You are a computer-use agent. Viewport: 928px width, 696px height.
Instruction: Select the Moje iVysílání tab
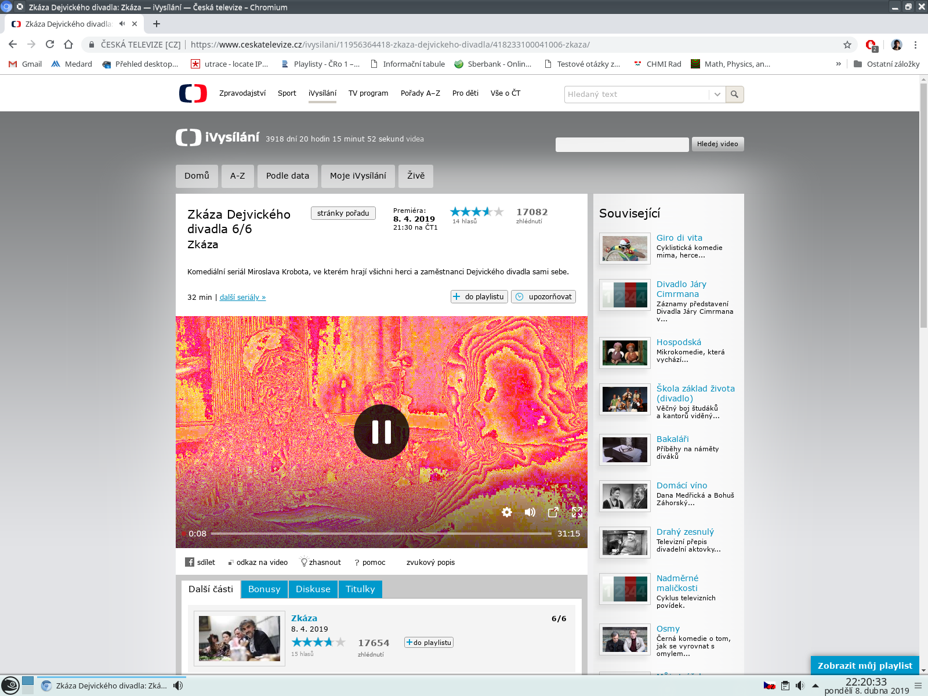click(358, 176)
